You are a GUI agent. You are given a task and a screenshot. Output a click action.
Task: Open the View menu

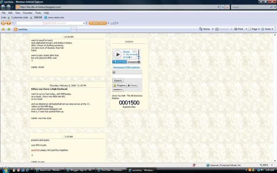point(18,13)
